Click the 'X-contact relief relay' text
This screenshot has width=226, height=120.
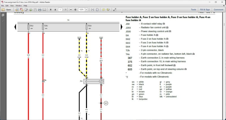(151, 24)
